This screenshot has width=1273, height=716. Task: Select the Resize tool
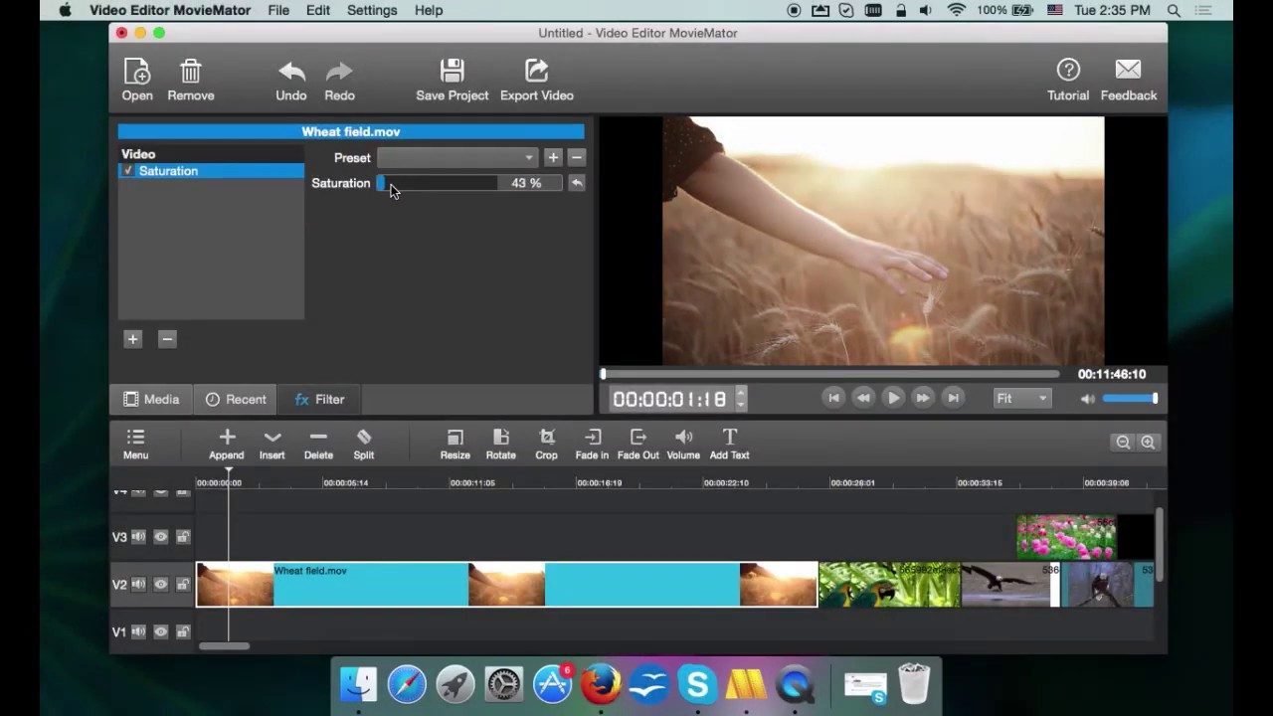455,443
